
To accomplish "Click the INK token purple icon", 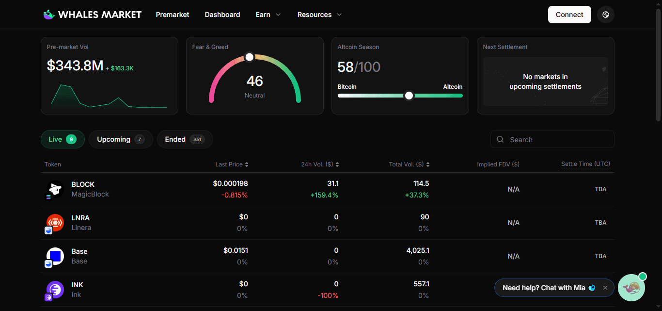I will [x=55, y=290].
